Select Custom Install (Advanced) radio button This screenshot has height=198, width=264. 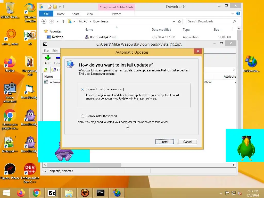coord(82,116)
